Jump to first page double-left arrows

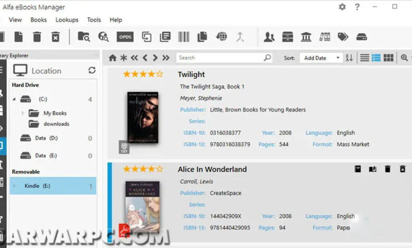coord(134,58)
